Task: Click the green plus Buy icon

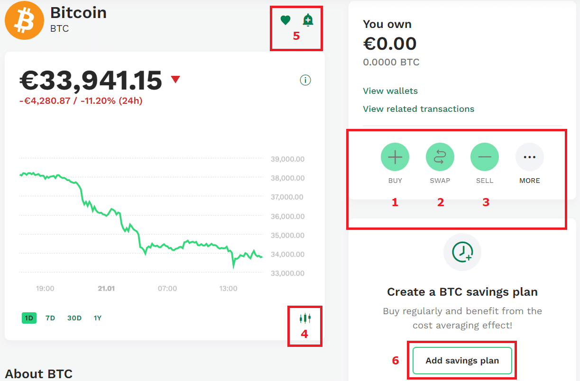Action: (395, 157)
